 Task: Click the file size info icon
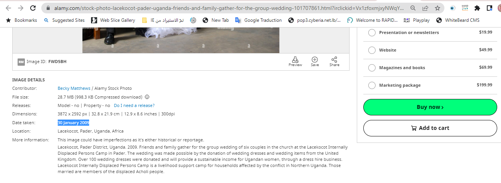pyautogui.click(x=147, y=97)
